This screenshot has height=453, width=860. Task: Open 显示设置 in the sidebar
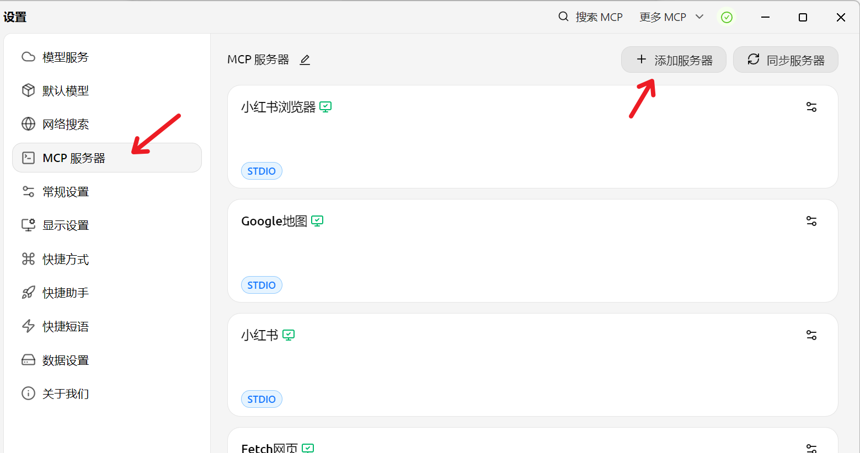click(x=106, y=225)
